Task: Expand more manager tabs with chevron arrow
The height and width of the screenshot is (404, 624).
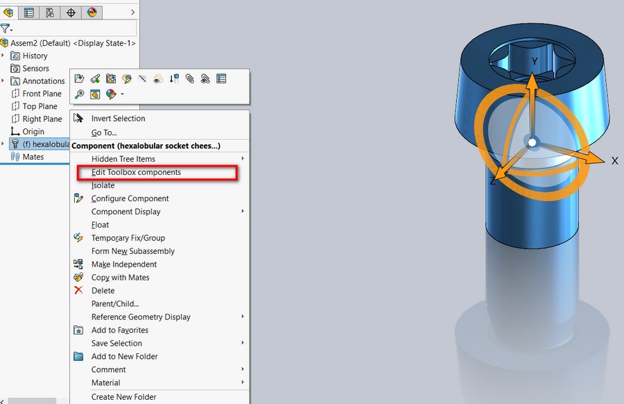Action: point(133,12)
